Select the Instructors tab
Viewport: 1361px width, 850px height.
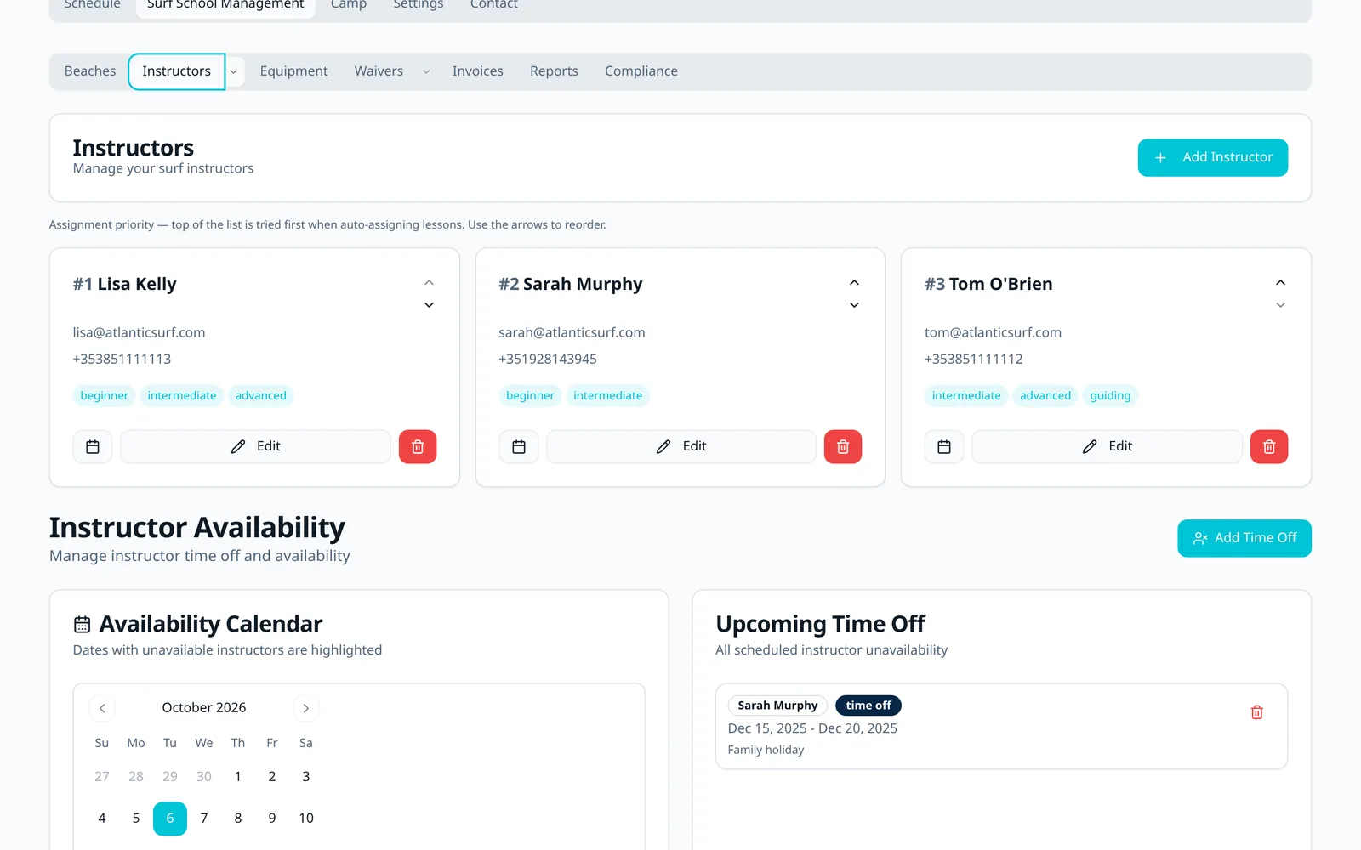point(176,71)
